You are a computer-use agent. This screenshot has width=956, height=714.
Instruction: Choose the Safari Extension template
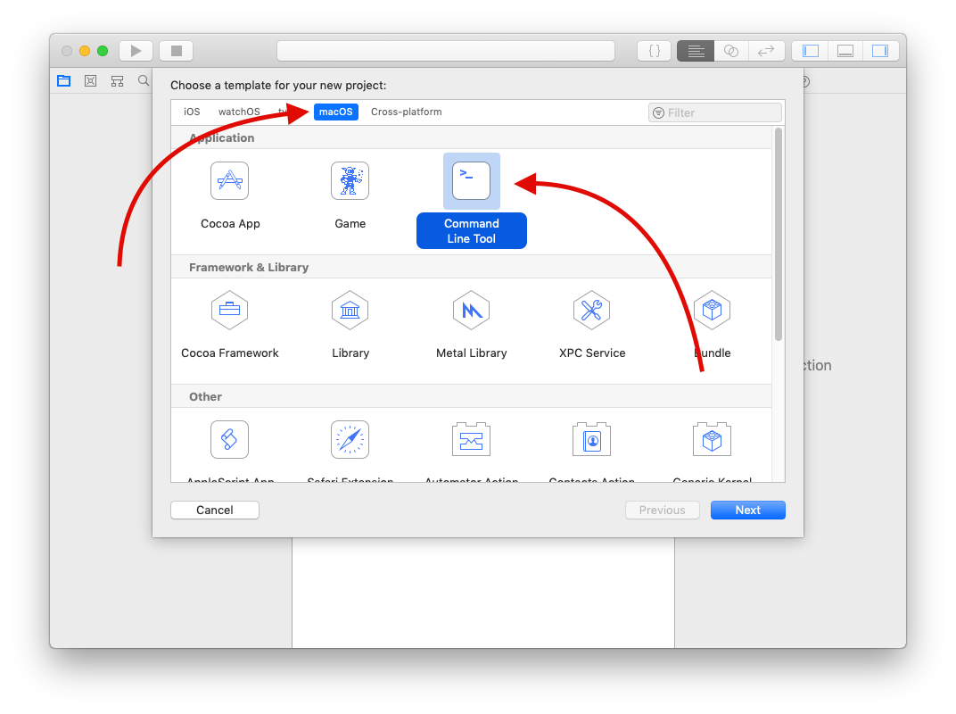350,440
